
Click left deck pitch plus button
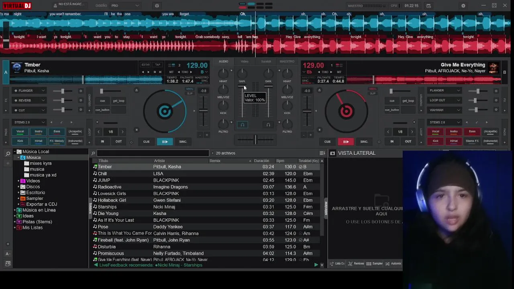[x=207, y=135]
